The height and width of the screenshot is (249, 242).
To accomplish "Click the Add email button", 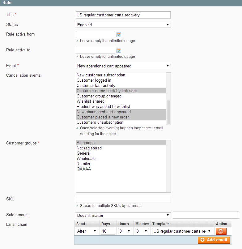I will 214,240.
